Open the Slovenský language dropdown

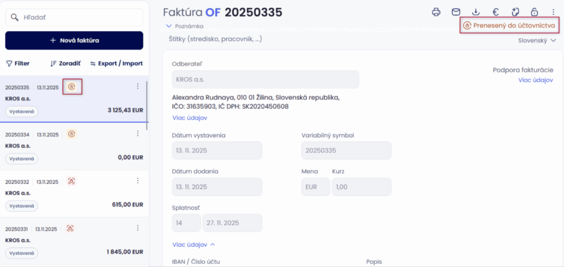[x=537, y=40]
